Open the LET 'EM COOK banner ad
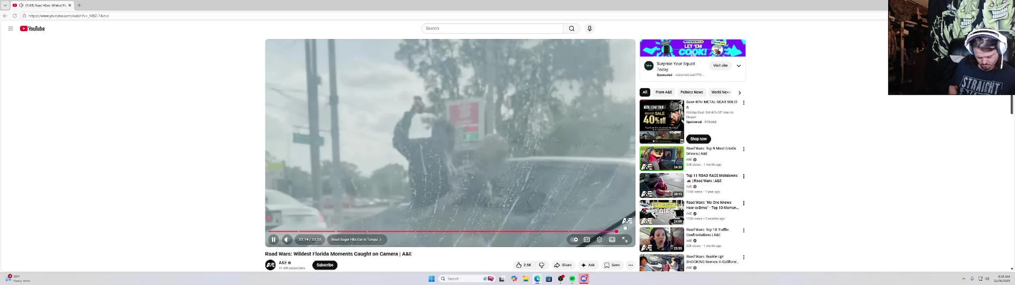This screenshot has width=1015, height=285. [693, 48]
